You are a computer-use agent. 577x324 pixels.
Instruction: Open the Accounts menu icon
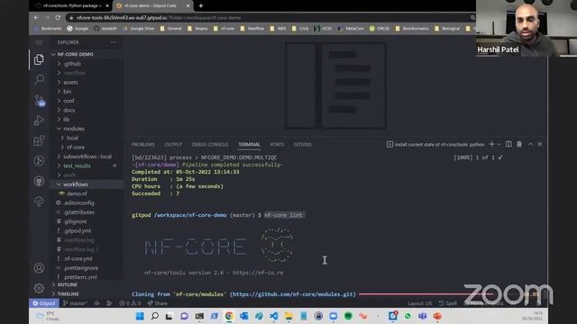tap(39, 268)
